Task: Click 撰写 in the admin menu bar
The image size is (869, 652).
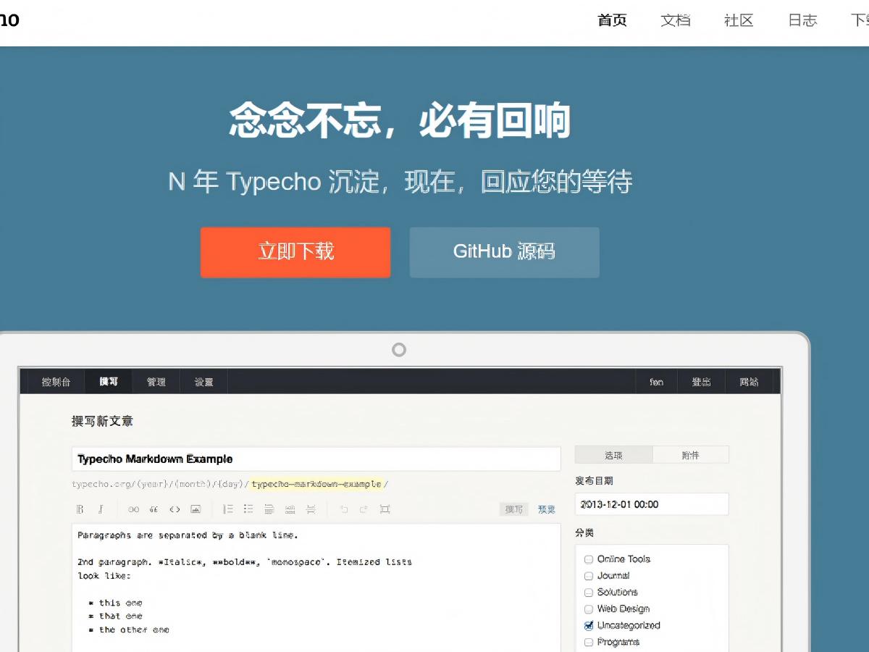Action: (x=109, y=382)
